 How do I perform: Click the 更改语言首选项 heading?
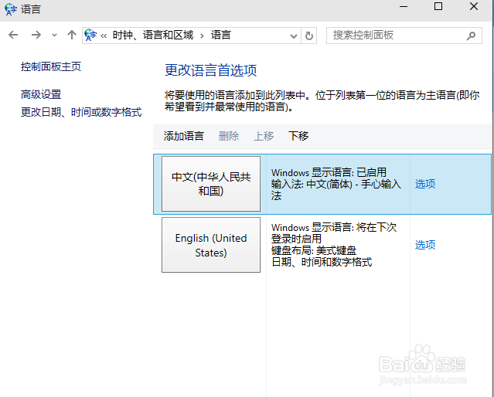211,70
